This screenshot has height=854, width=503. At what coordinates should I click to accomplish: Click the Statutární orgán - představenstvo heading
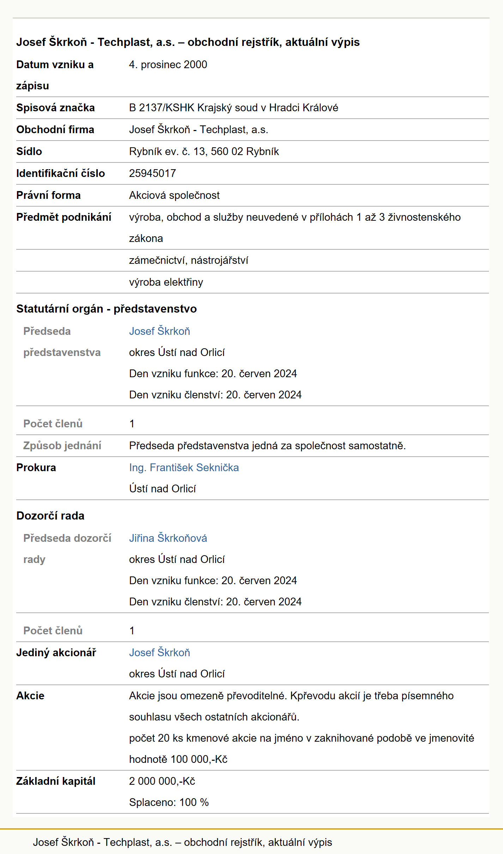107,309
